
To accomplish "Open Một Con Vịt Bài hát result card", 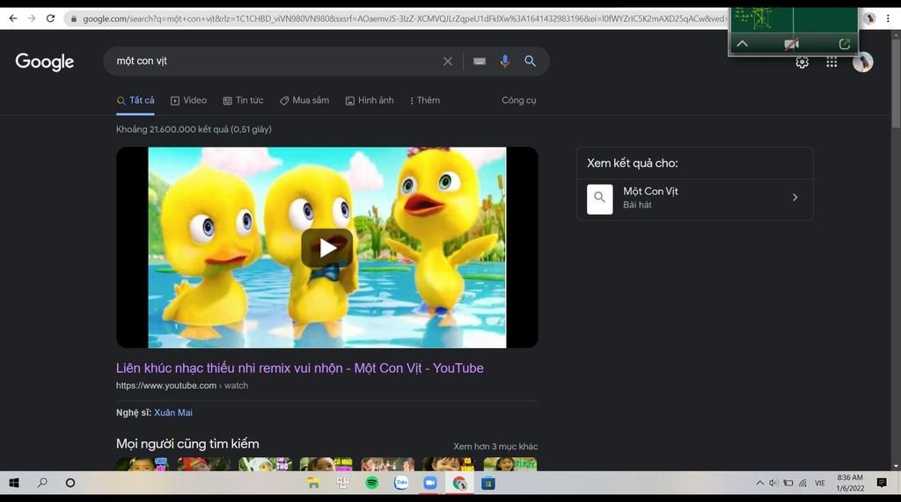I will coord(695,198).
